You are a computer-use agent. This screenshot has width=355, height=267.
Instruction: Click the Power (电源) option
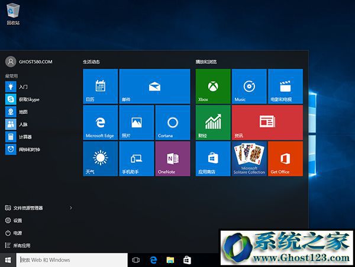(14, 233)
